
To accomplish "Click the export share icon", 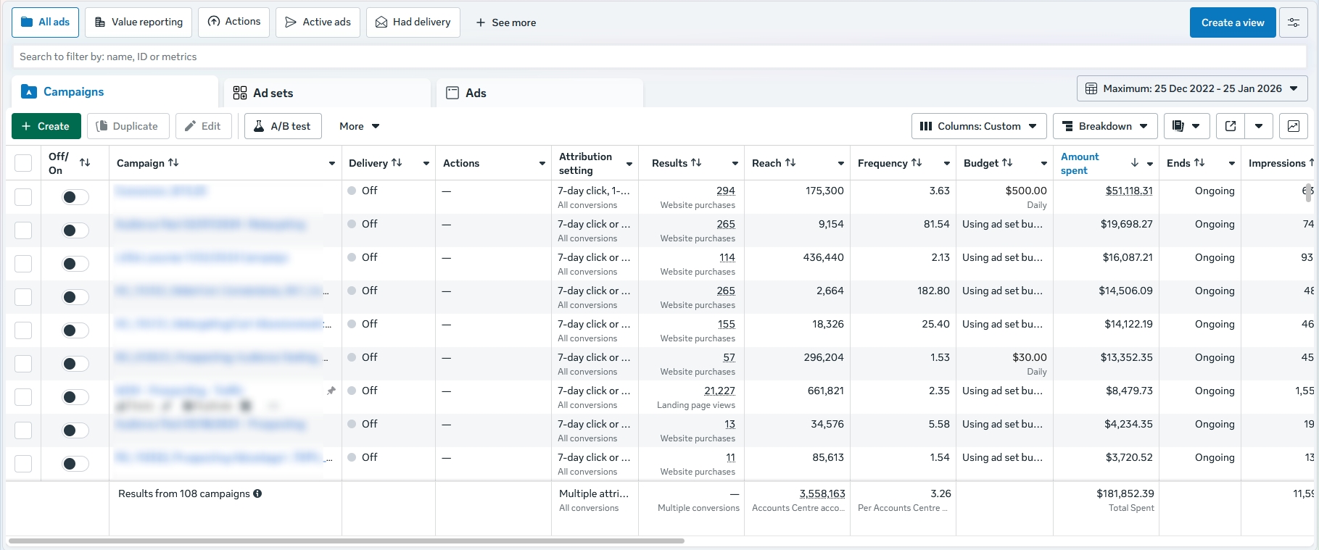I will [1230, 126].
